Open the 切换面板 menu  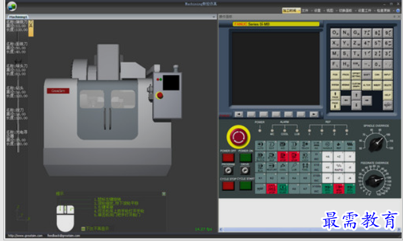346,11
